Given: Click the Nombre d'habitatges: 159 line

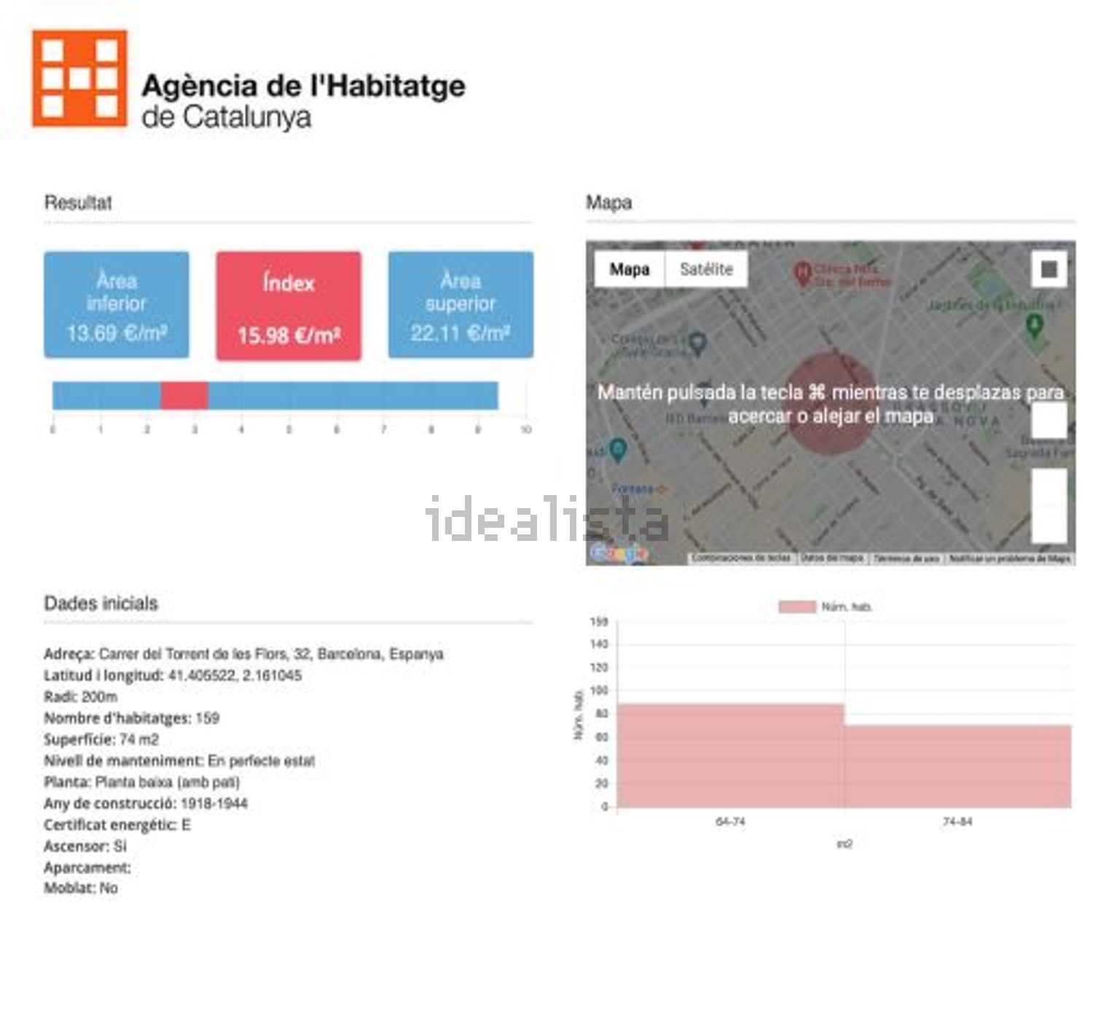Looking at the screenshot, I should [x=131, y=718].
